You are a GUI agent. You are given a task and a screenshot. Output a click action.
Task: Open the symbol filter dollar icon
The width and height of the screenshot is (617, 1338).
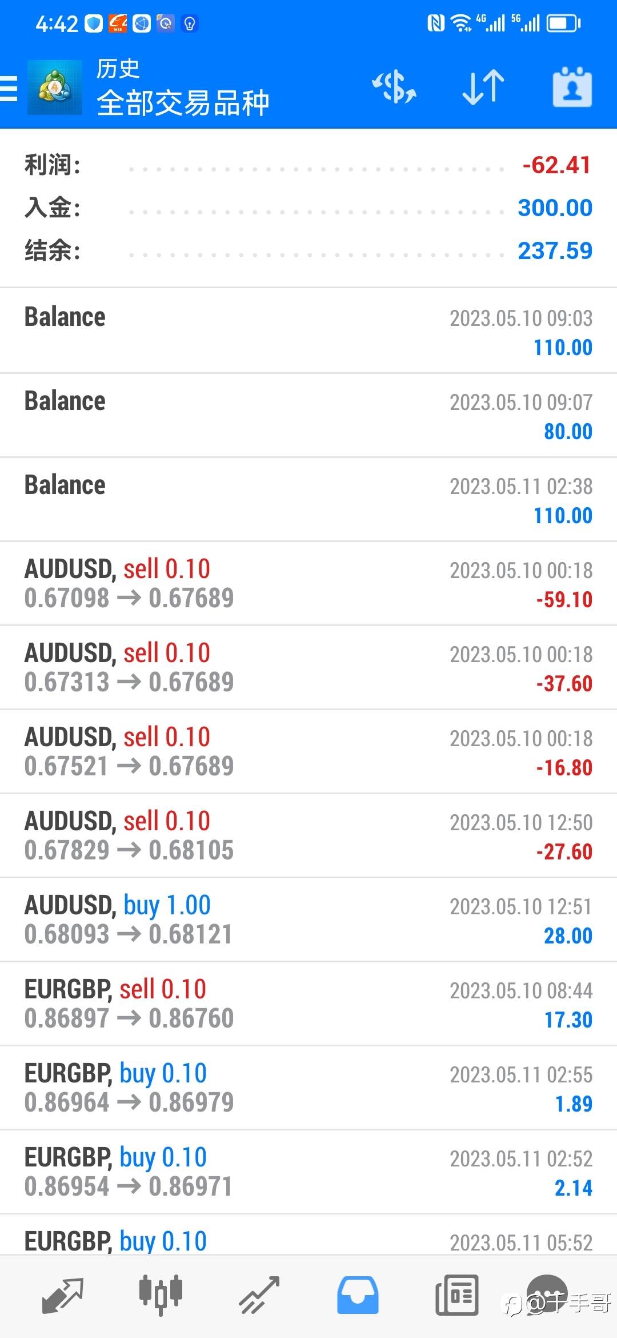[394, 88]
